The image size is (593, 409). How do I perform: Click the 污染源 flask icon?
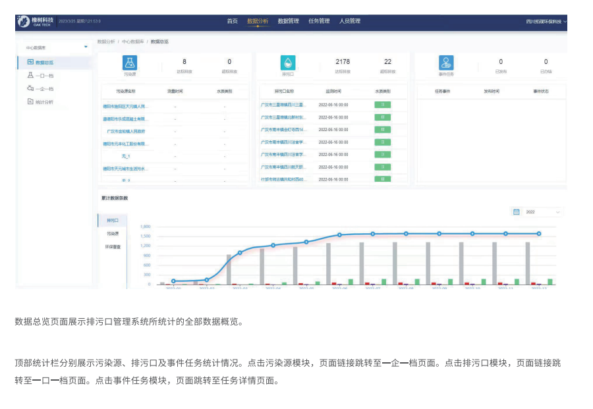[x=130, y=63]
